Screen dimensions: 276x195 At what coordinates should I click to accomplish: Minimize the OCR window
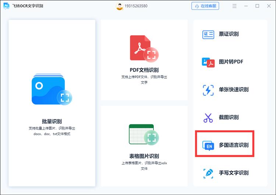click(246, 6)
